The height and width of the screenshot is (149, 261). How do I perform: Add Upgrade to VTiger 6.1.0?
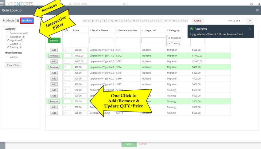pyautogui.click(x=54, y=84)
